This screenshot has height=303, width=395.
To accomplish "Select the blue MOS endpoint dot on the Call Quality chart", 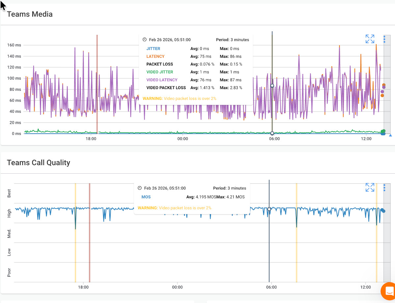I will click(383, 211).
